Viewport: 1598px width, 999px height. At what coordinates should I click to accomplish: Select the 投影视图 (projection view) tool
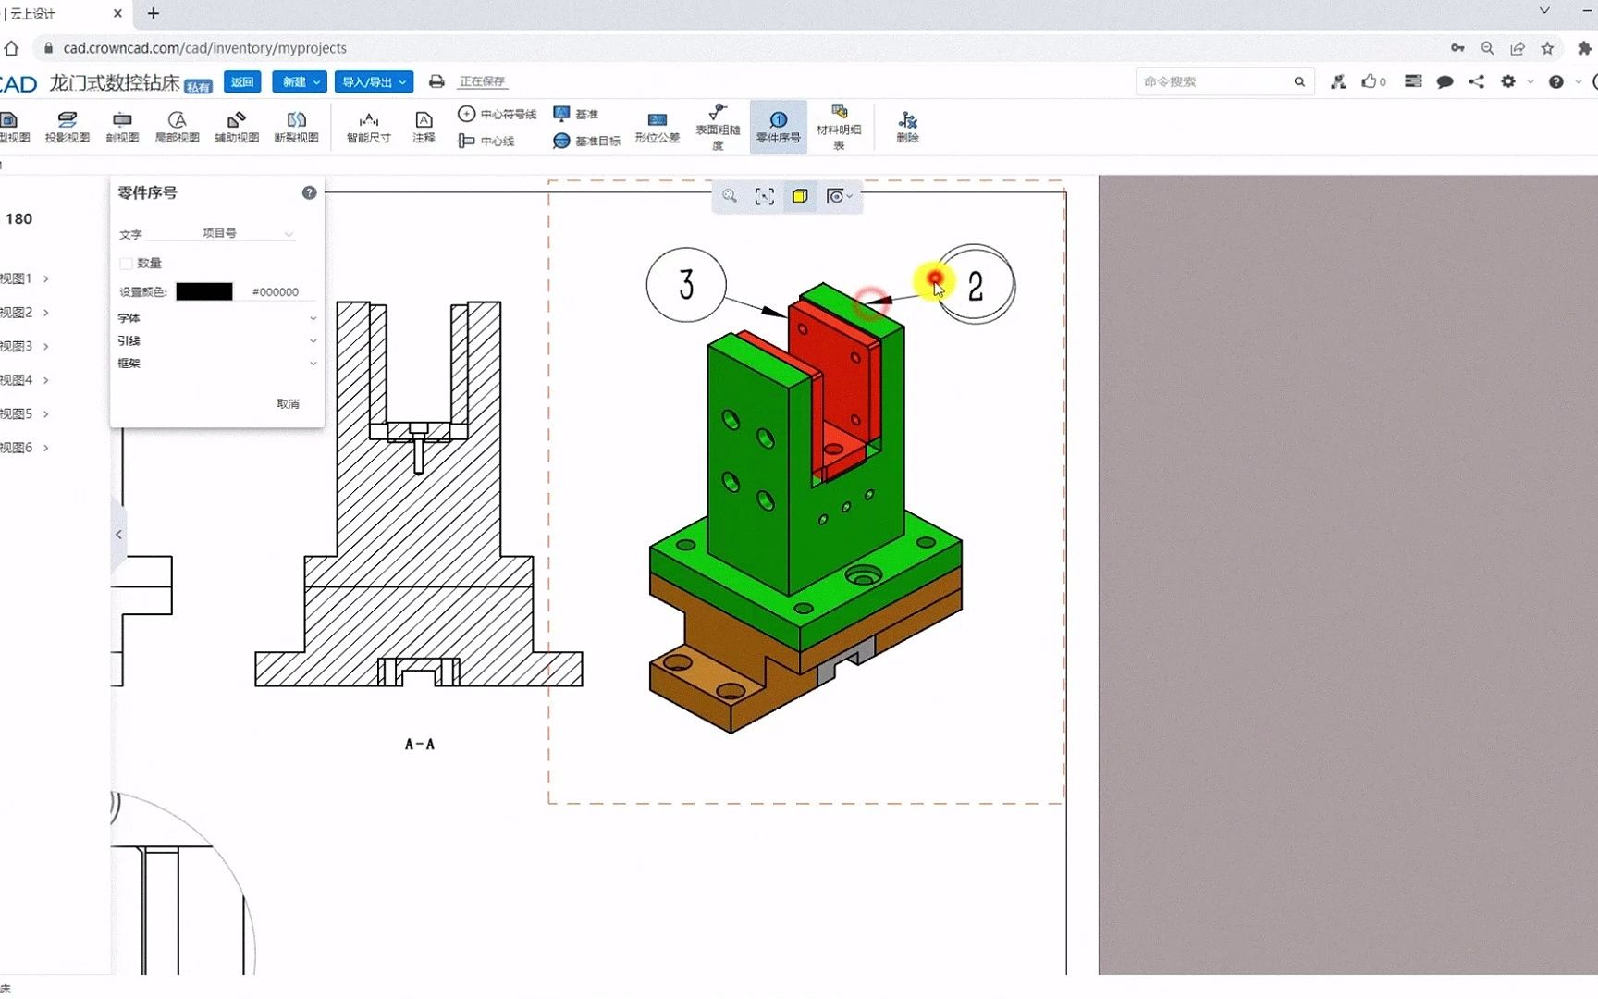pyautogui.click(x=67, y=127)
